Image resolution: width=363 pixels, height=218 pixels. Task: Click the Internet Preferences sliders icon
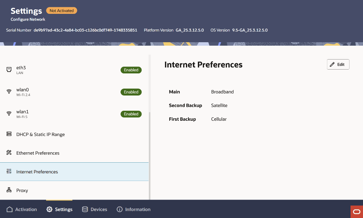pyautogui.click(x=9, y=171)
